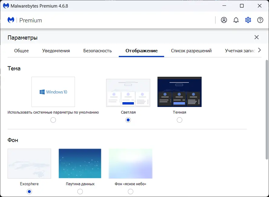
Task: Select the Exosphere background radio button
Action: point(29,192)
